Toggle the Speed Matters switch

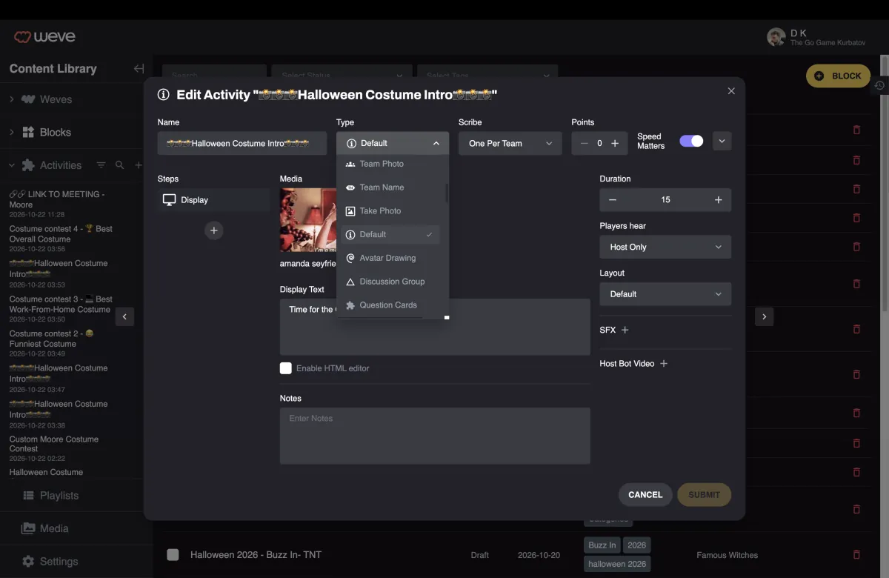(691, 141)
